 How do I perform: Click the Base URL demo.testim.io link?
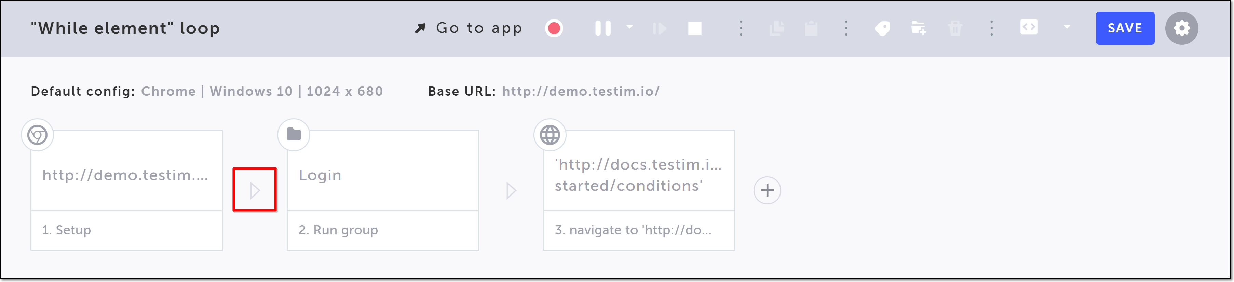pyautogui.click(x=581, y=92)
